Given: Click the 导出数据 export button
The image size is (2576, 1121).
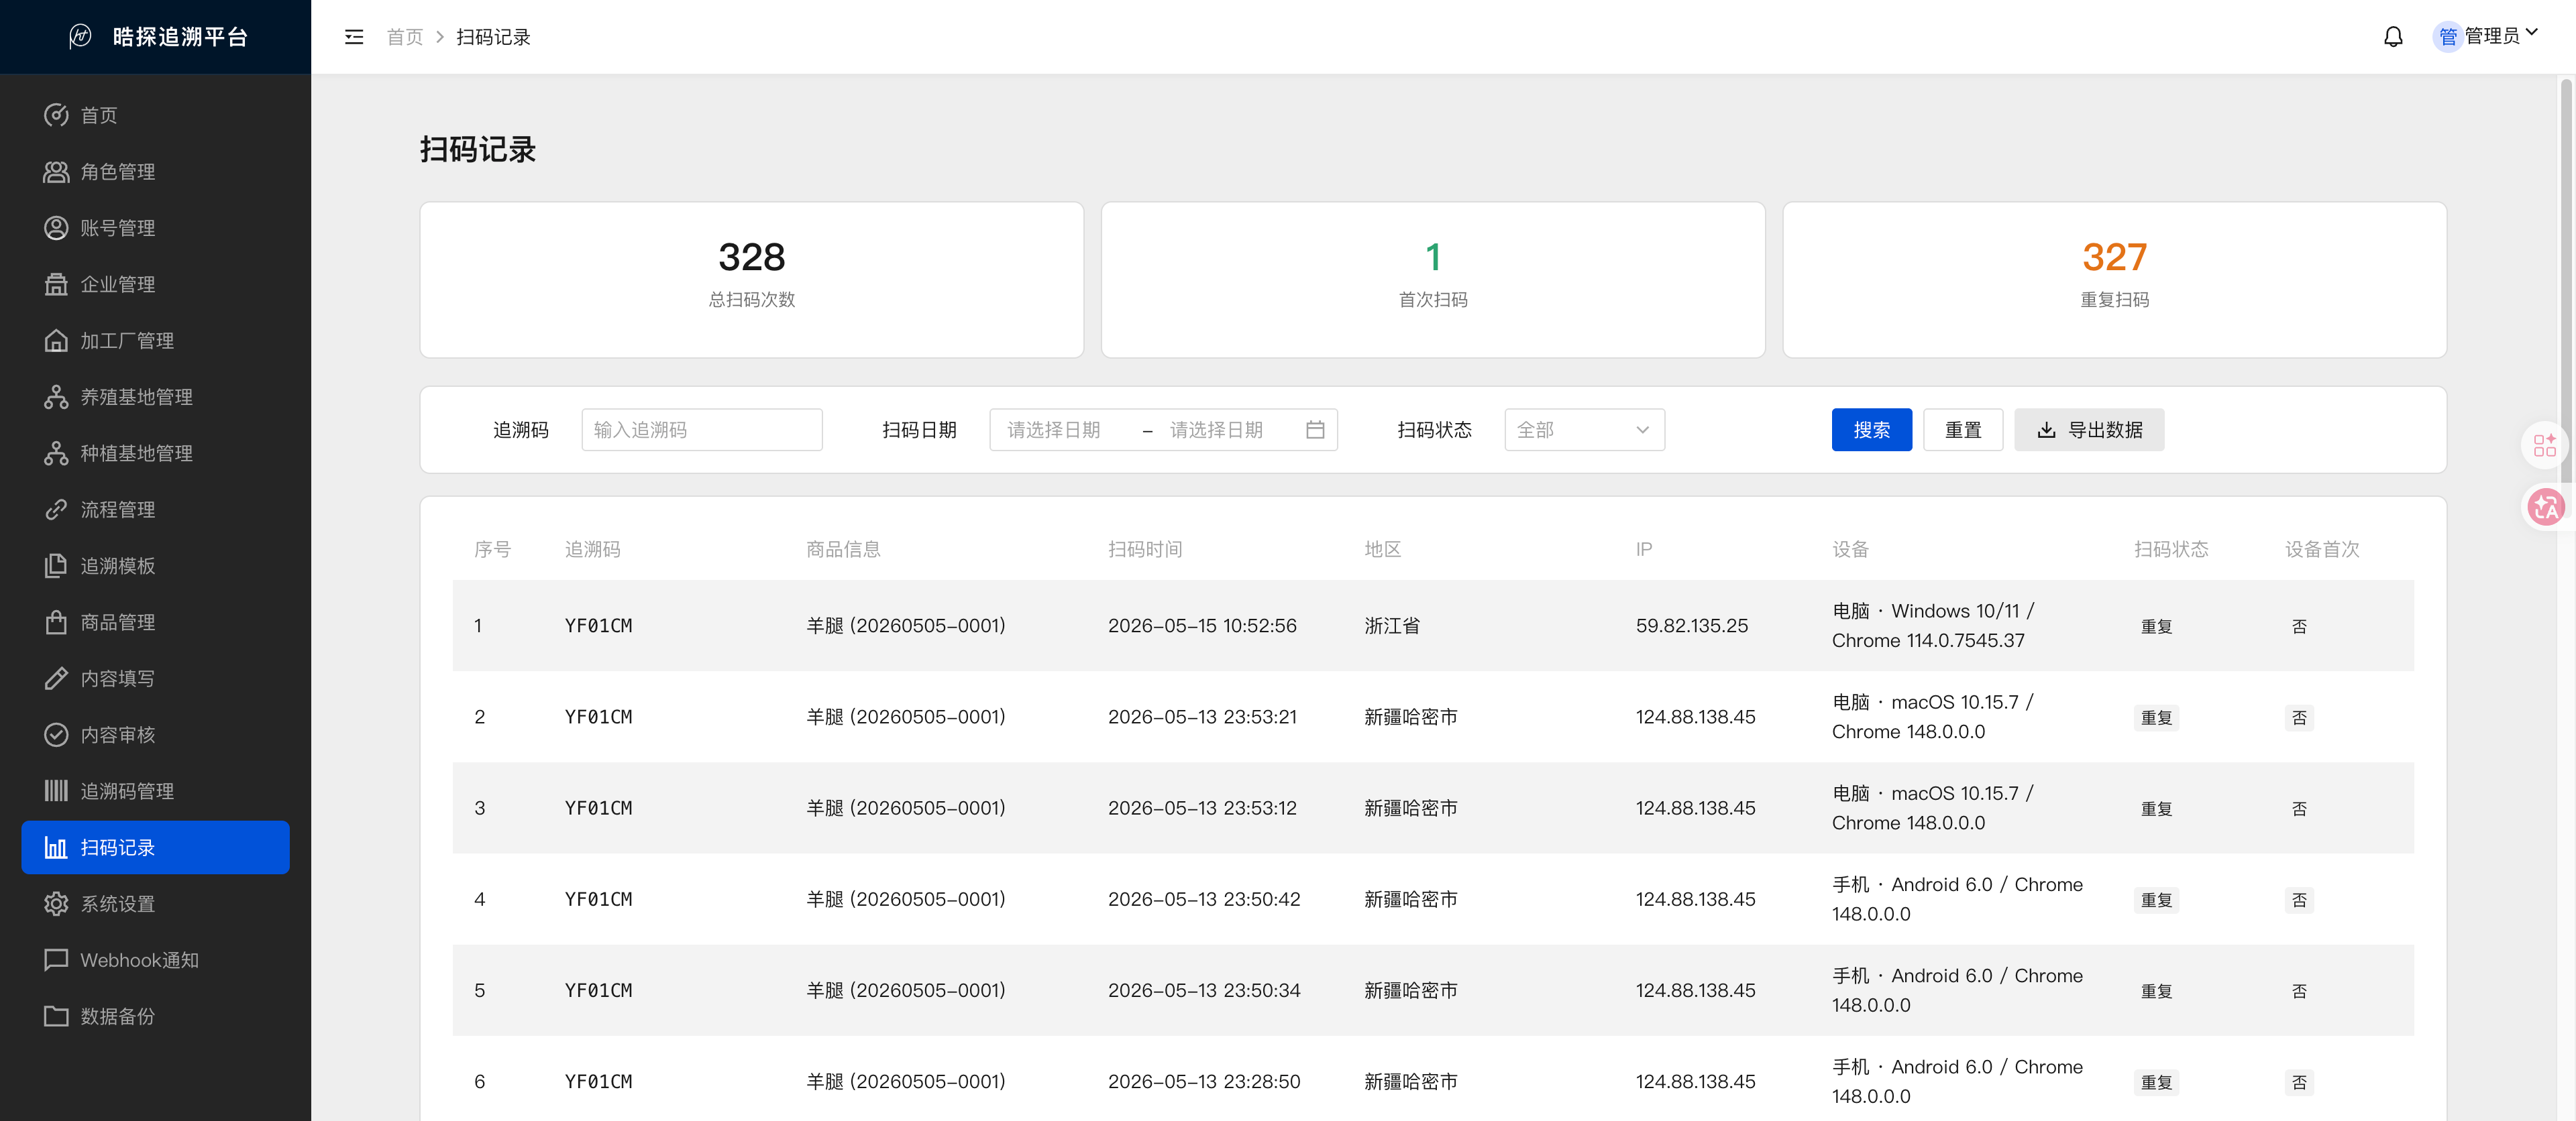Looking at the screenshot, I should [2089, 430].
